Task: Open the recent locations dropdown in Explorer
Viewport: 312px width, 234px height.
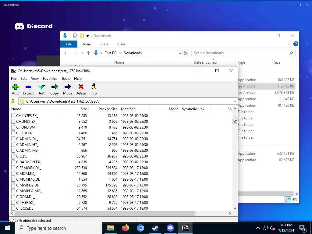Action: click(82, 53)
